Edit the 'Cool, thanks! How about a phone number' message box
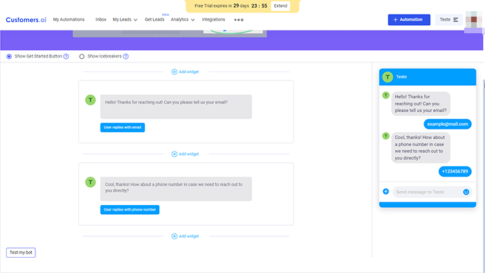Screen dimensions: 485x273 [176, 189]
